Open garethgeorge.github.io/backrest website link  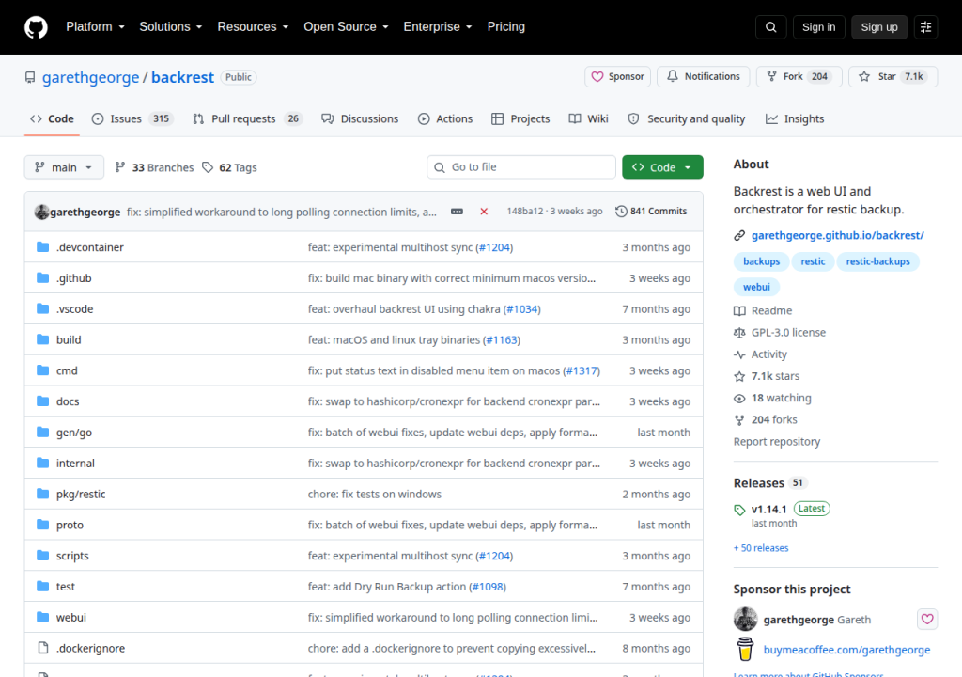(837, 235)
